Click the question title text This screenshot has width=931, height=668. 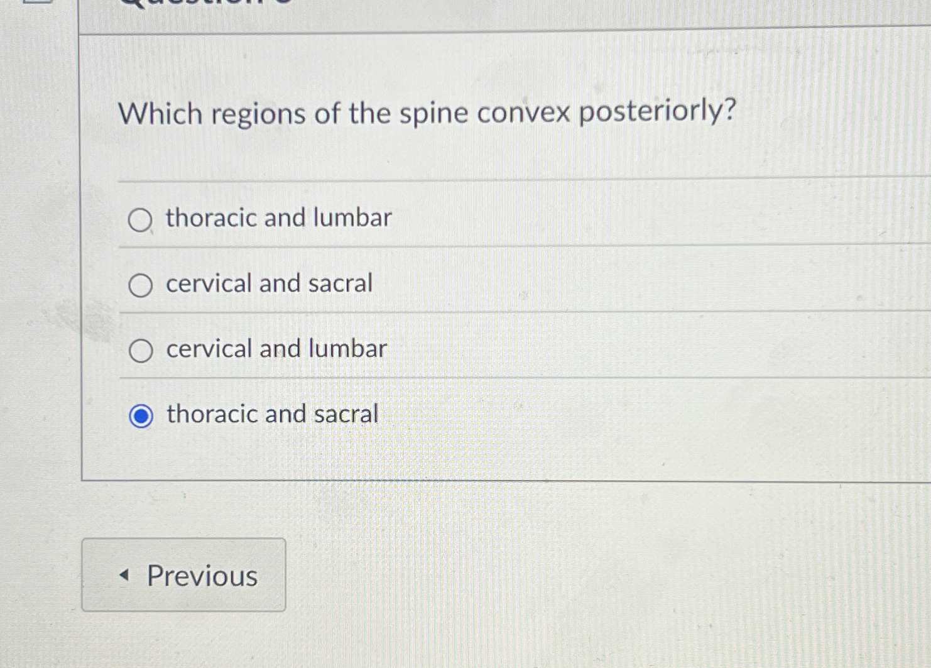[428, 114]
